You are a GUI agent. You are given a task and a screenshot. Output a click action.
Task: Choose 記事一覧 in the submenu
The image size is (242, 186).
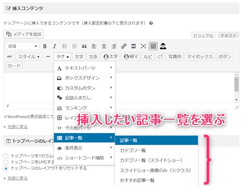(x=156, y=140)
